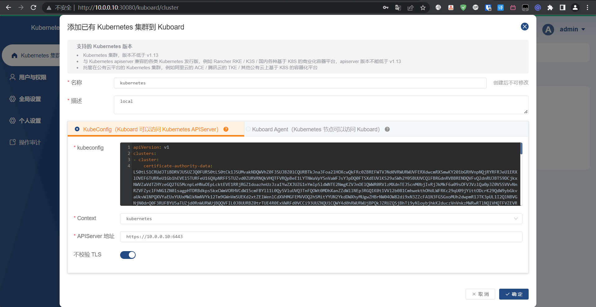The image size is (596, 307).
Task: Open the translate page icon
Action: click(x=398, y=7)
